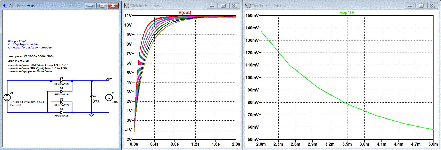Select diode D4 symbol in the schematic

(x=62, y=112)
